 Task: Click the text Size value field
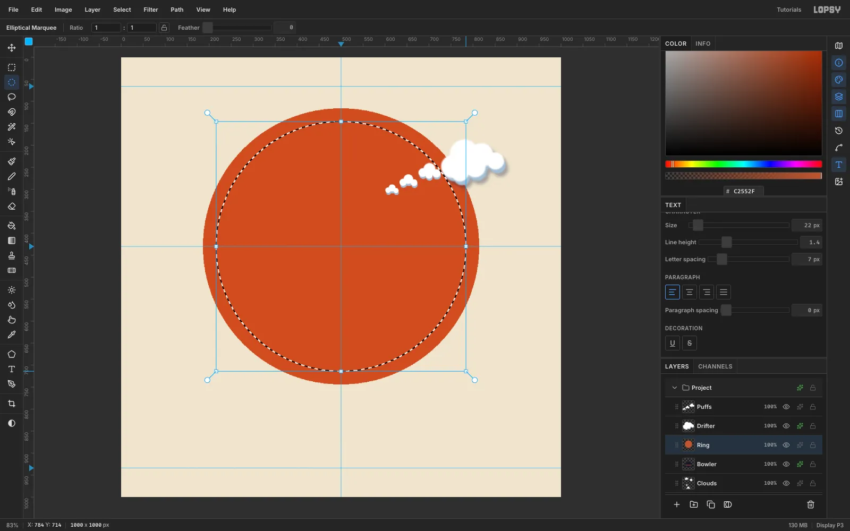(807, 225)
